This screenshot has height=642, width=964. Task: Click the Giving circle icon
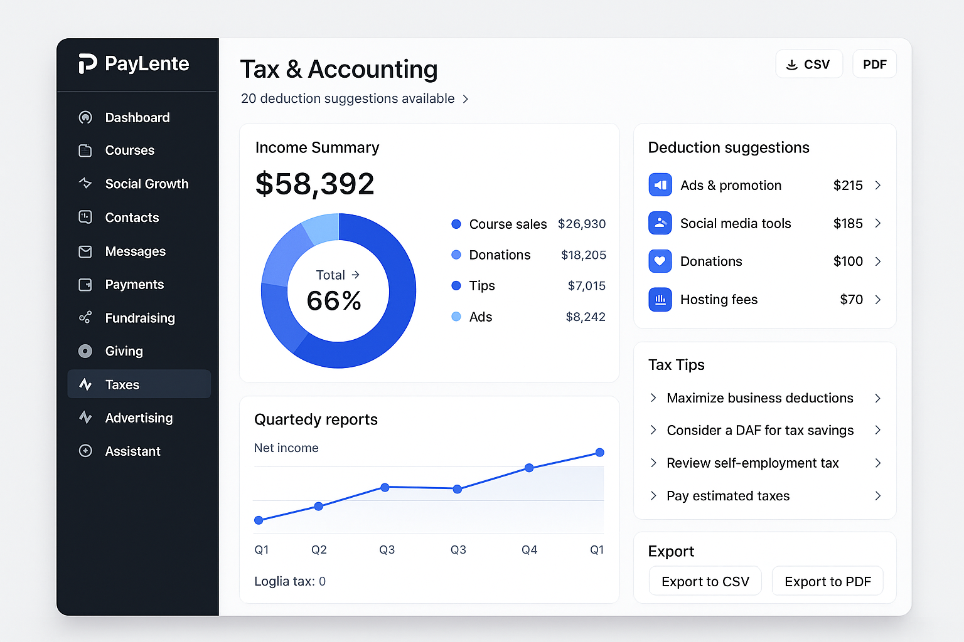pyautogui.click(x=85, y=351)
